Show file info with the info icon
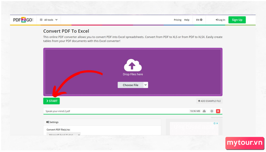266x152 pixels. point(212,111)
